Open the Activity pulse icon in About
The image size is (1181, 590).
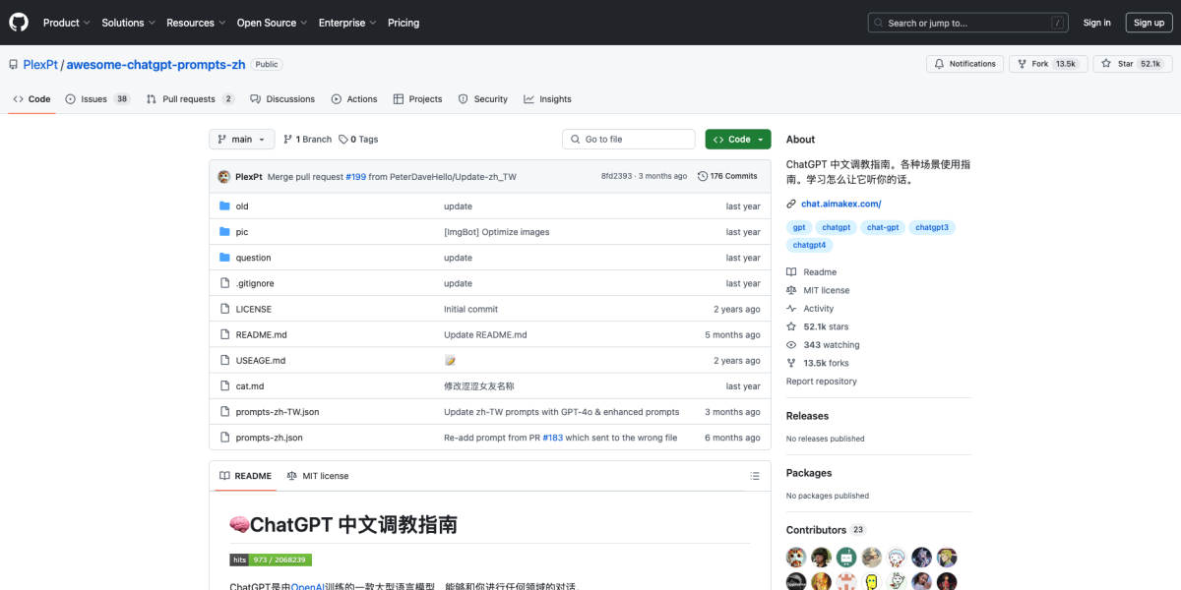coord(790,308)
